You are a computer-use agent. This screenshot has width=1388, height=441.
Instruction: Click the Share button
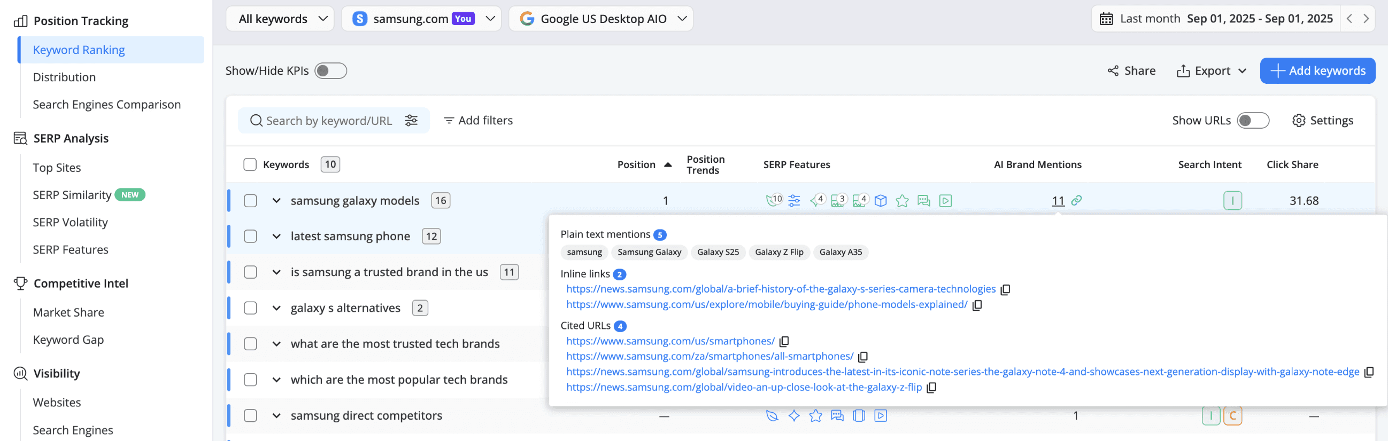1131,71
